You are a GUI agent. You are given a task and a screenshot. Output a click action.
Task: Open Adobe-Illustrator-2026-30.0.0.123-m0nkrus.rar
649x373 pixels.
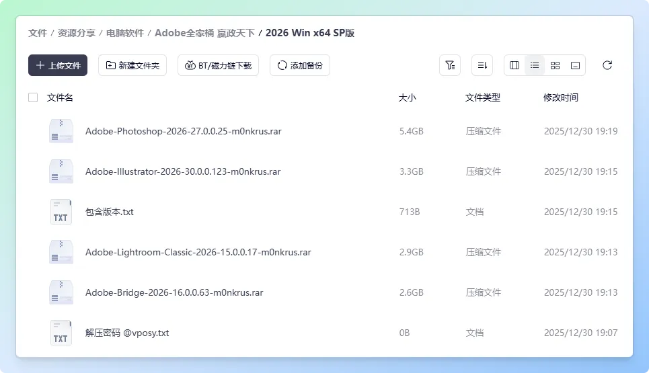click(x=183, y=171)
